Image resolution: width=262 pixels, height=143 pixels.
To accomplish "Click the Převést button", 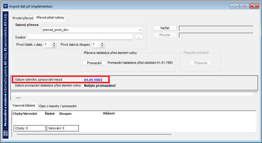I will coord(165,35).
